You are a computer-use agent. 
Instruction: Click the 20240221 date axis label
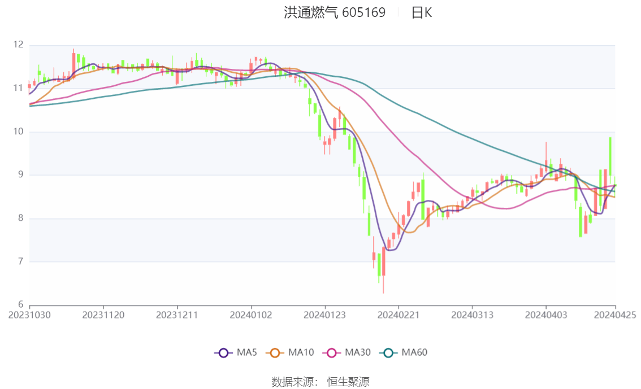(x=398, y=315)
